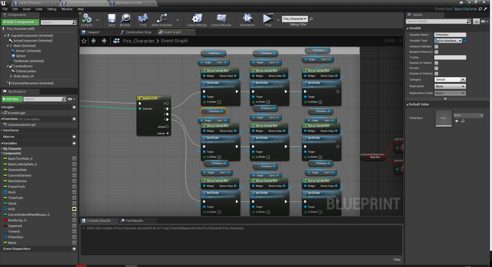Toggle Rock variable visibility eye

point(74,192)
